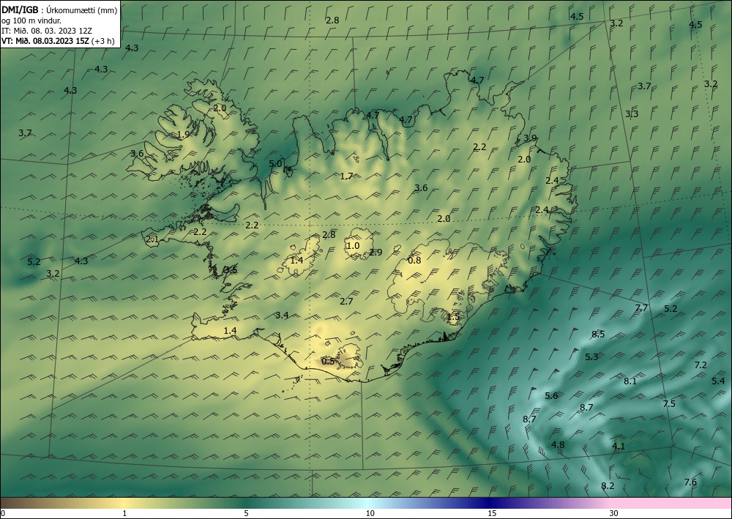732x519 pixels.
Task: Click the title text "DMI/IGB : Úrkomumætti (mm)"
Action: click(x=59, y=10)
